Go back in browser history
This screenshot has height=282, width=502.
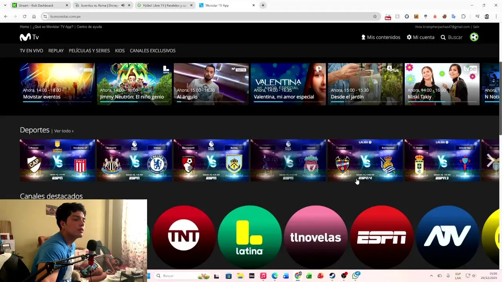coord(6,16)
